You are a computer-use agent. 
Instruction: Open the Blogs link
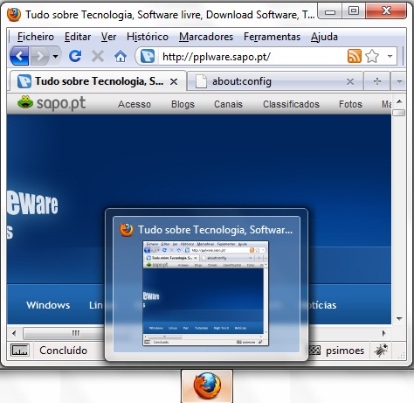183,104
